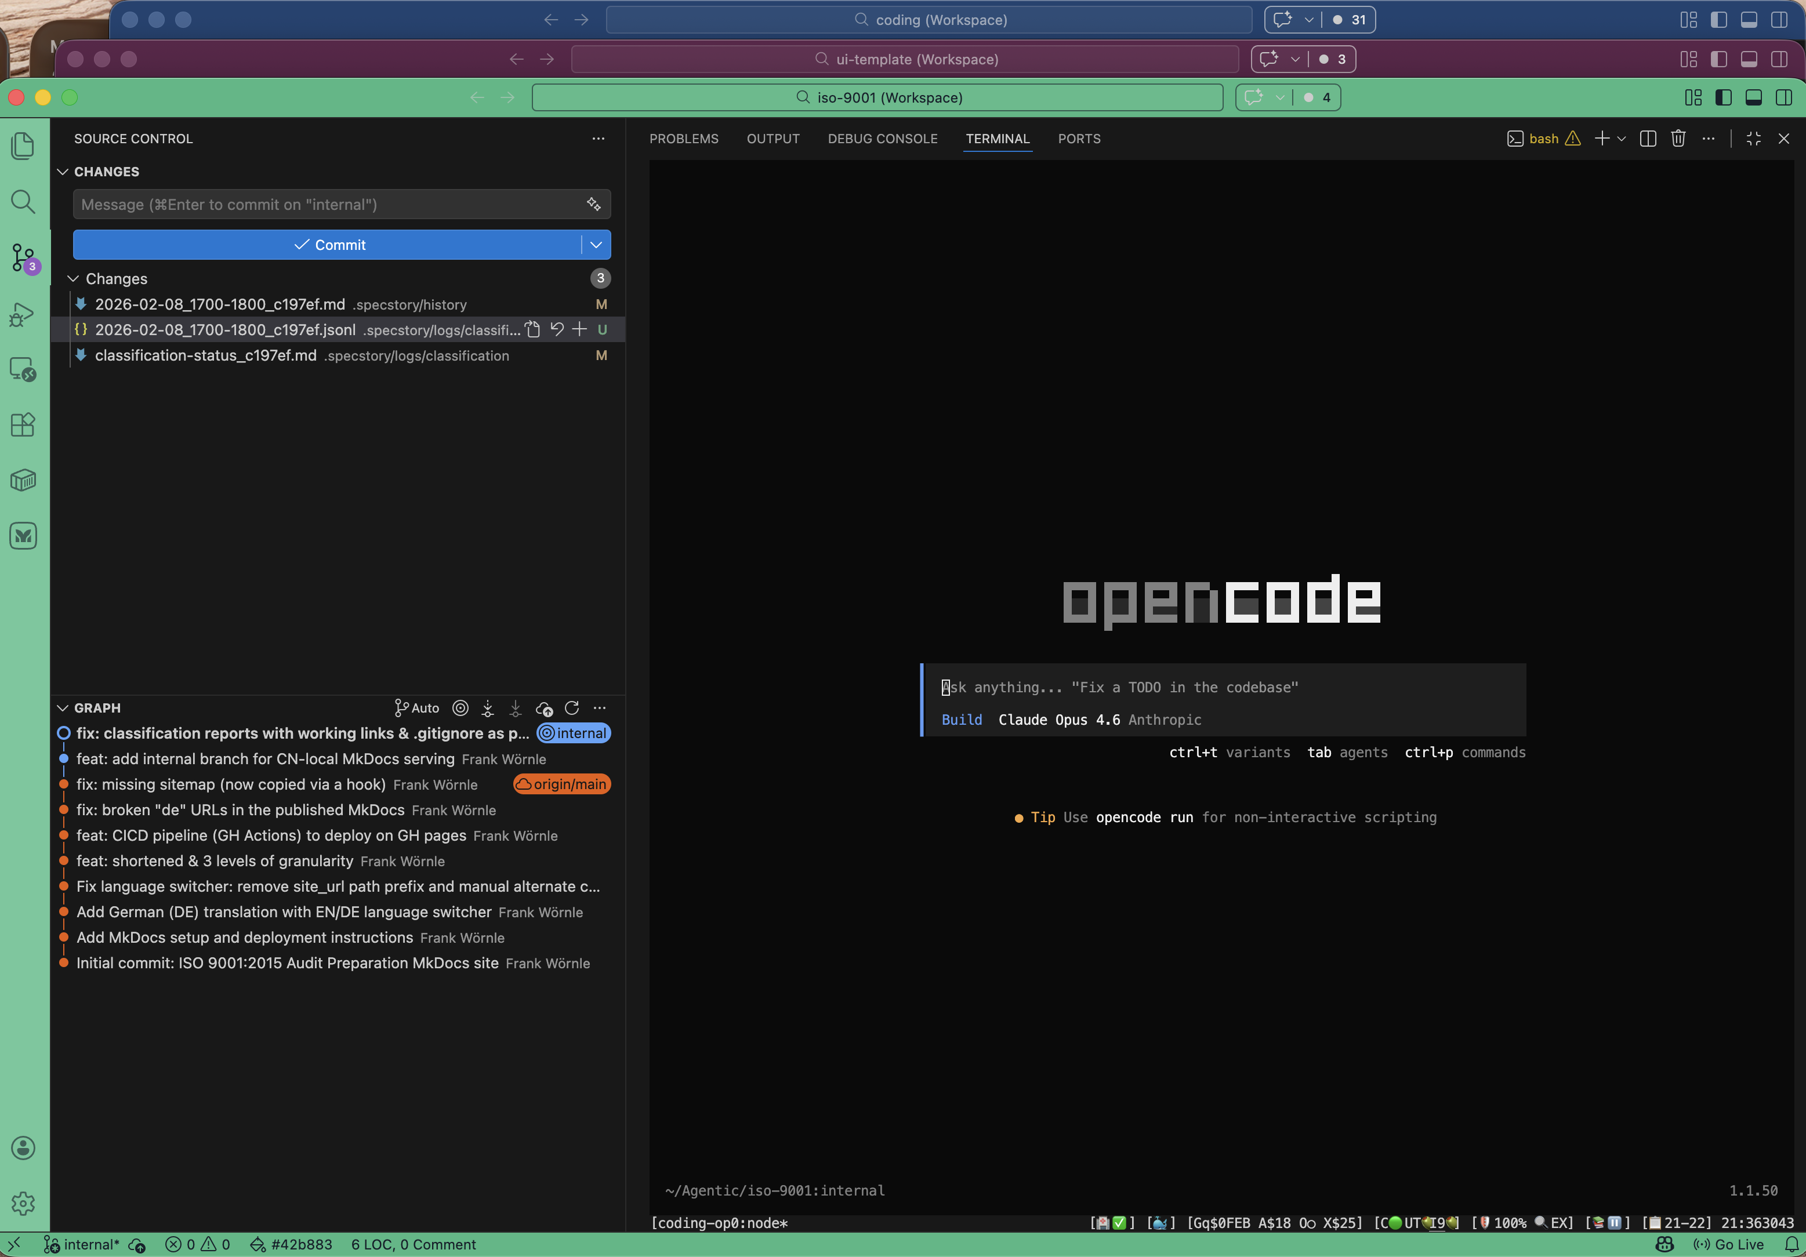1806x1257 pixels.
Task: Click errors and warnings count in status bar
Action: click(x=197, y=1244)
